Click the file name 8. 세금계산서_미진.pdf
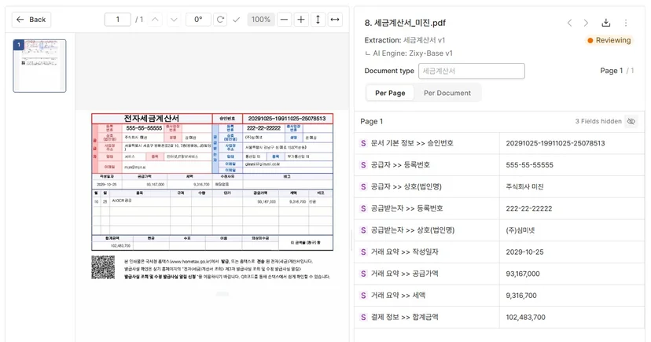The height and width of the screenshot is (342, 651). tap(405, 23)
